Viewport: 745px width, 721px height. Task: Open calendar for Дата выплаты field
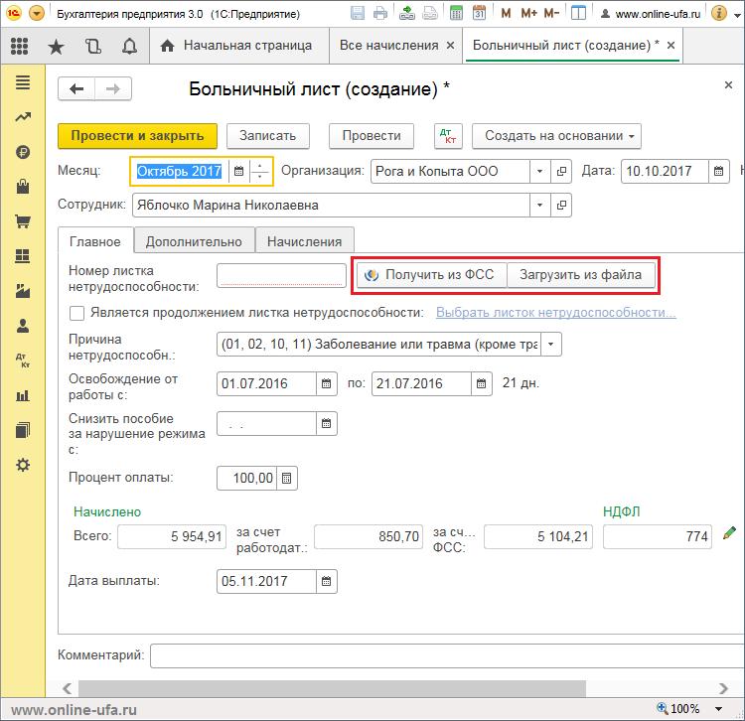tap(327, 581)
